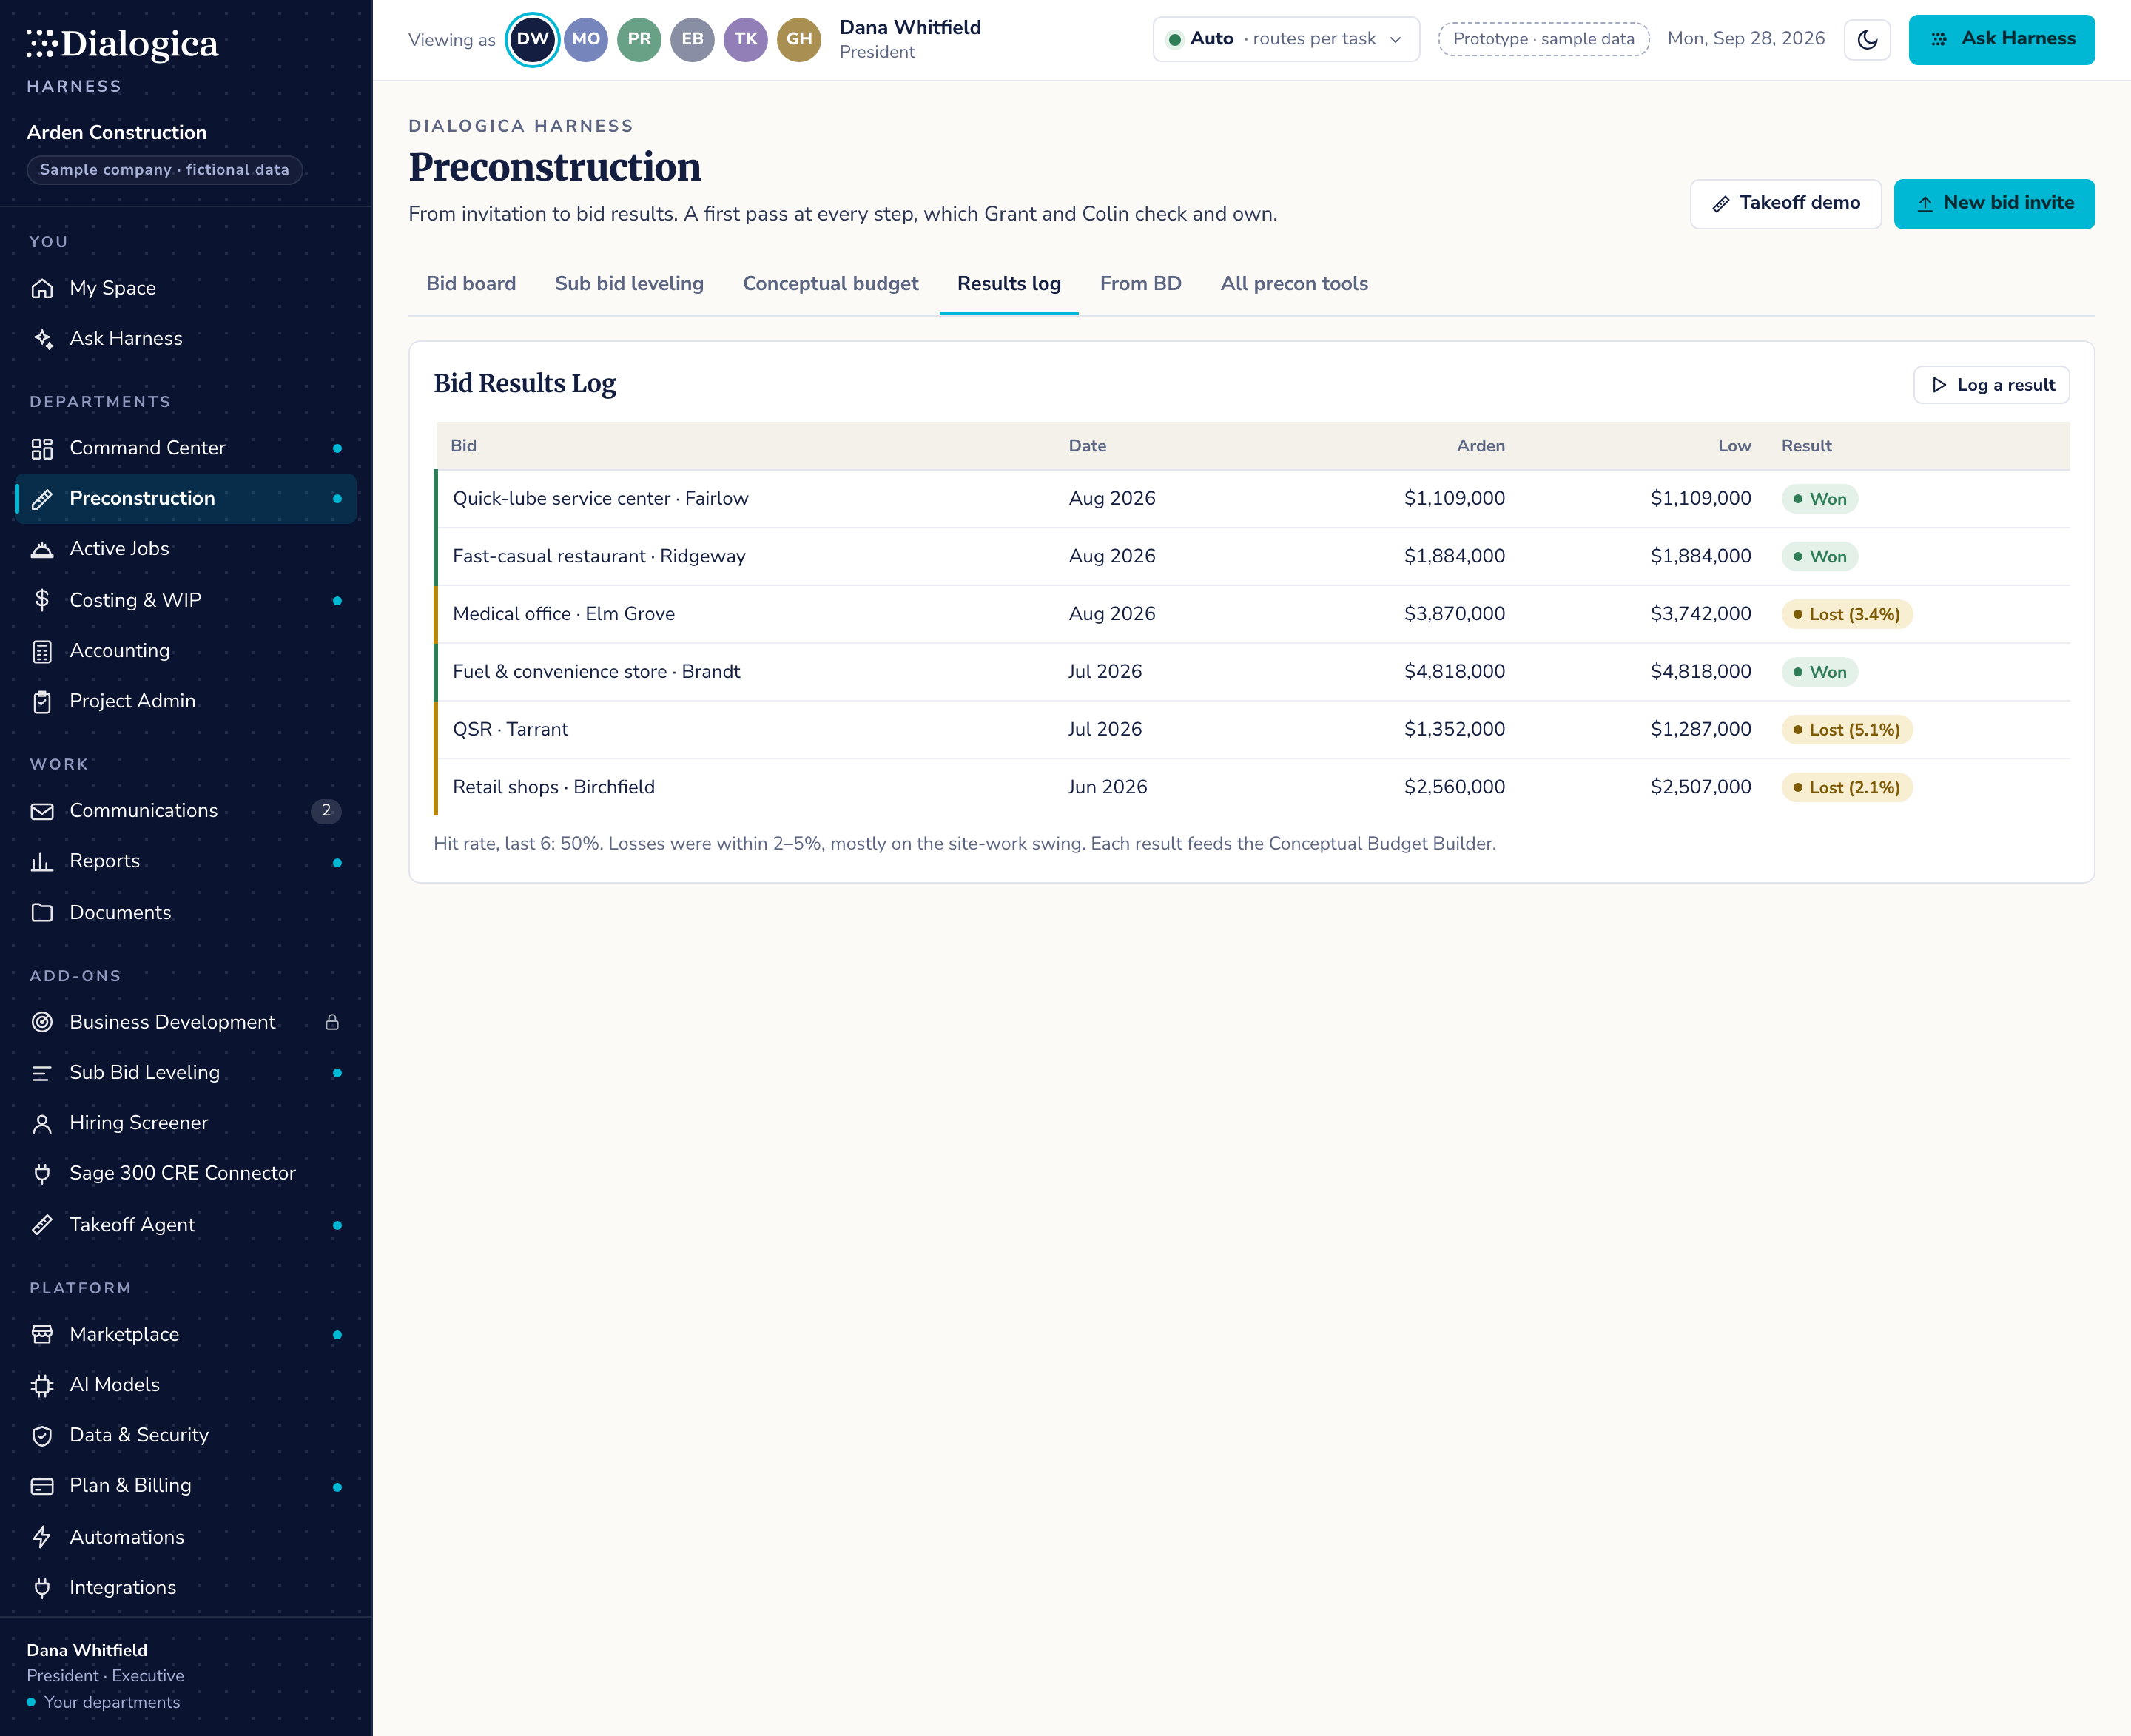This screenshot has width=2131, height=1736.
Task: Open Costing & WIP dollar icon
Action: pyautogui.click(x=42, y=600)
